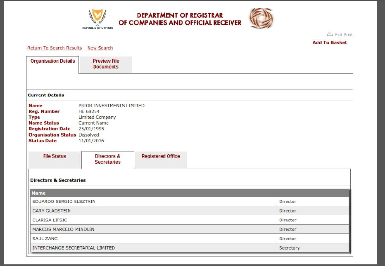
Task: Open the Preview File Documents tab
Action: [106, 64]
